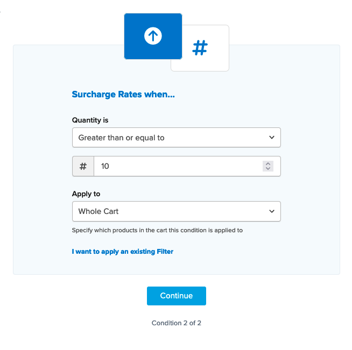Click the chevron arrow on the Apply to dropdown
Screen dimensions: 352x350
pyautogui.click(x=272, y=211)
